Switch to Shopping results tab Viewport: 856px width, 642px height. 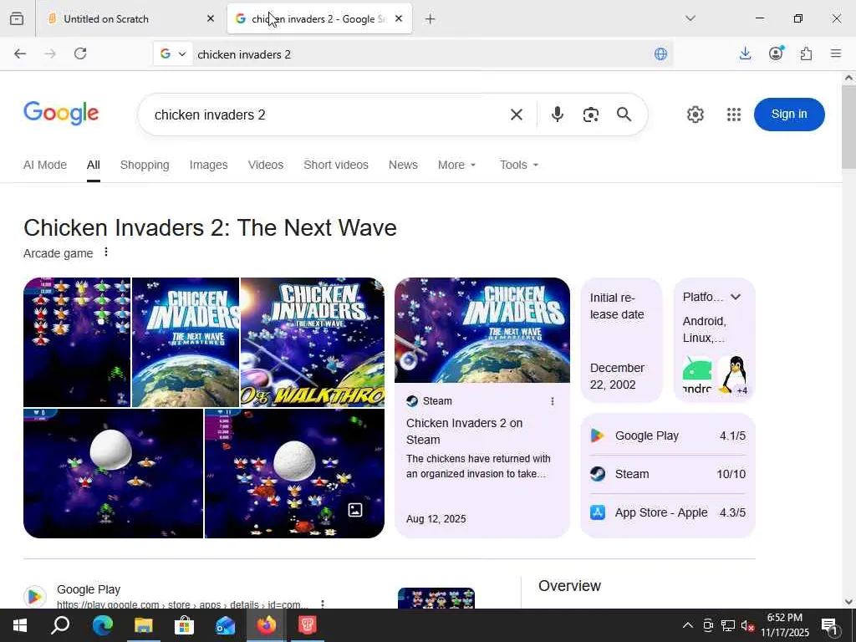(x=145, y=165)
